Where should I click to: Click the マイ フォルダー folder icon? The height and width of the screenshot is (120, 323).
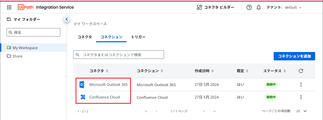[9, 19]
